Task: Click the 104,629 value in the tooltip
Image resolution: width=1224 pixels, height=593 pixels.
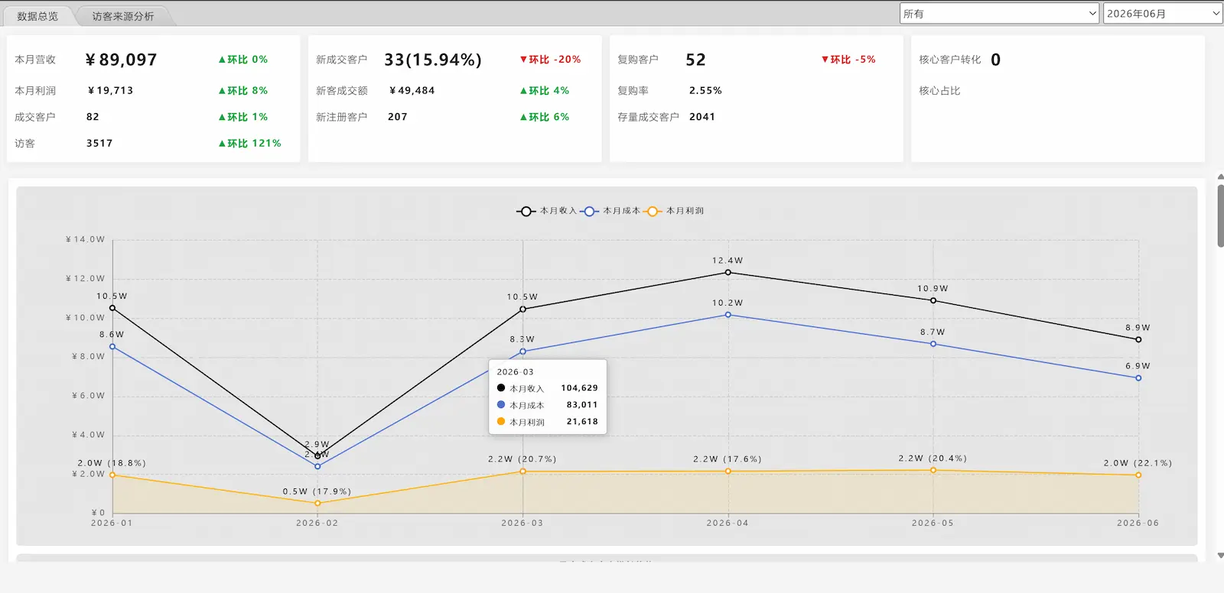Action: (x=579, y=388)
